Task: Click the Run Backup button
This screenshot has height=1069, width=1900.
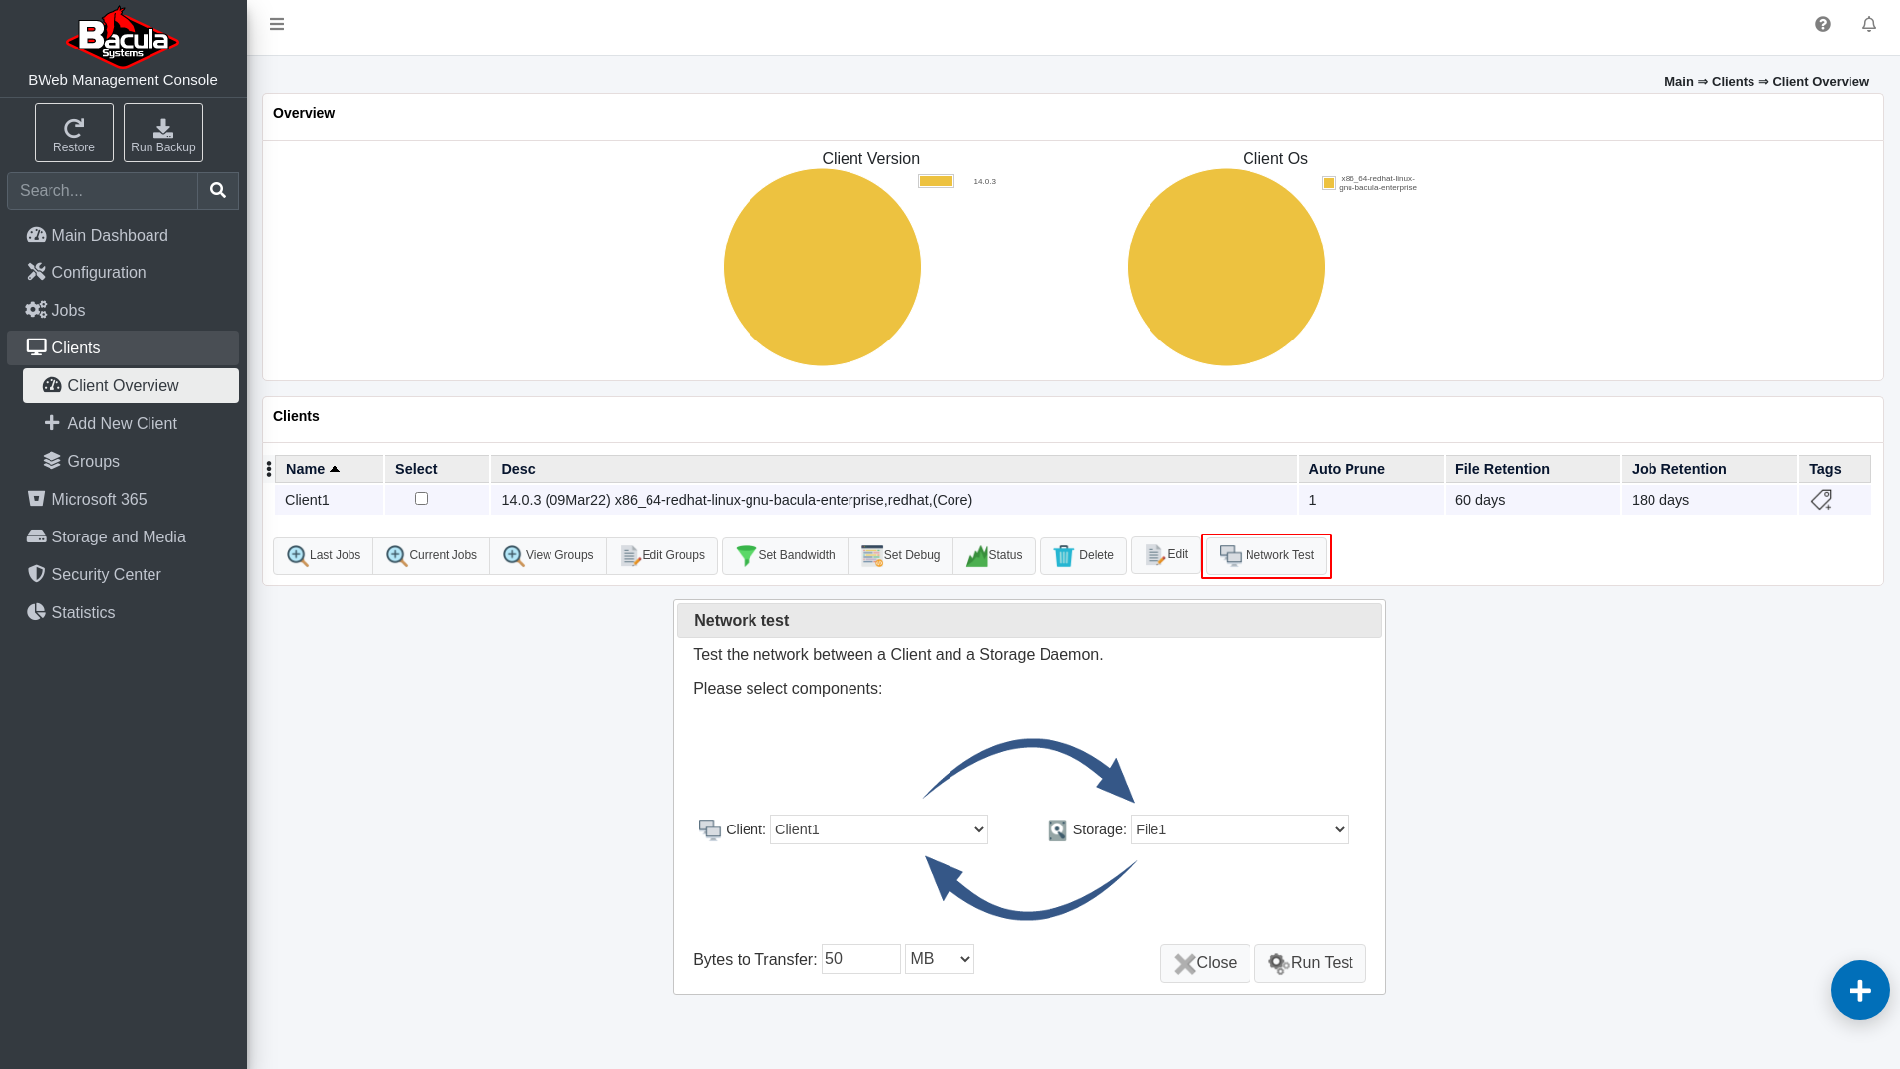Action: (163, 133)
